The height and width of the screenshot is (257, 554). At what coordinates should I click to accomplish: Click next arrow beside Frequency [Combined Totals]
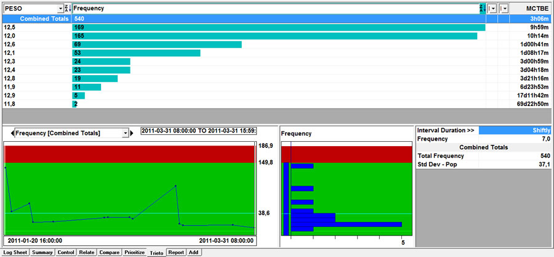[131, 133]
